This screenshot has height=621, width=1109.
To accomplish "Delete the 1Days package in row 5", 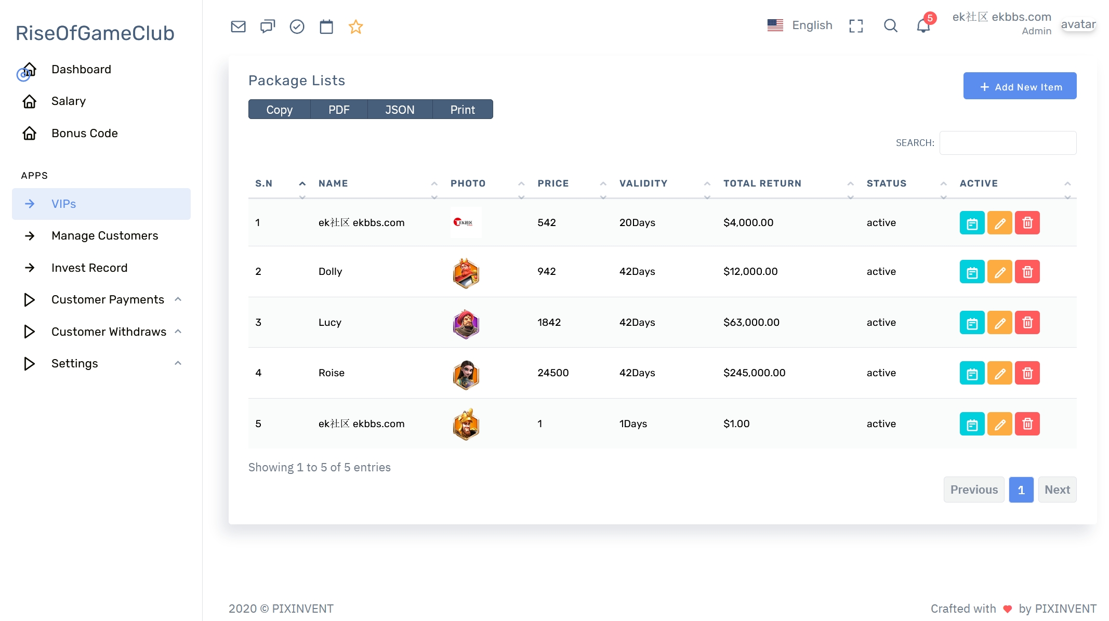I will pos(1027,424).
